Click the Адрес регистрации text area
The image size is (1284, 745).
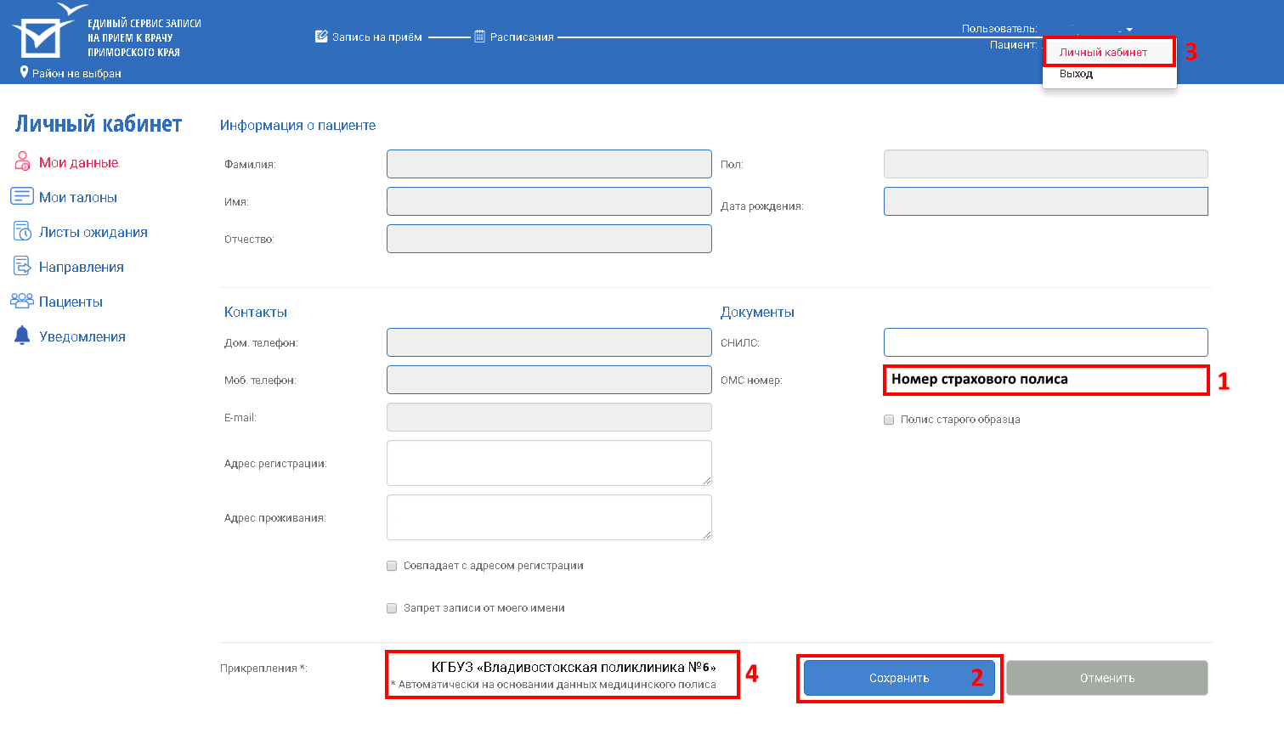pos(548,463)
